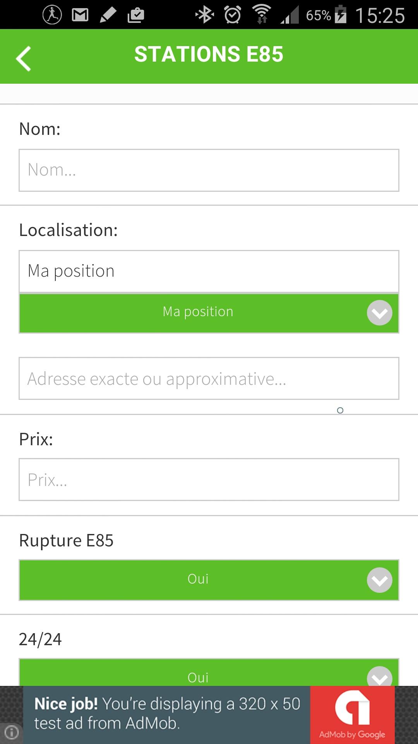
Task: Open the Rupture E85 dropdown
Action: (209, 580)
